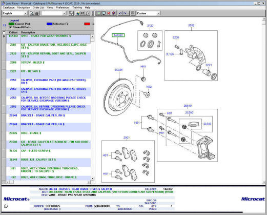Click the round purple toolbar icon

pos(114,13)
